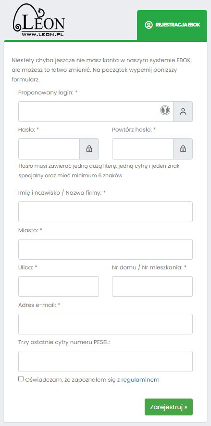211x426 pixels.
Task: Focus the Powtórz hasło field
Action: pyautogui.click(x=143, y=149)
